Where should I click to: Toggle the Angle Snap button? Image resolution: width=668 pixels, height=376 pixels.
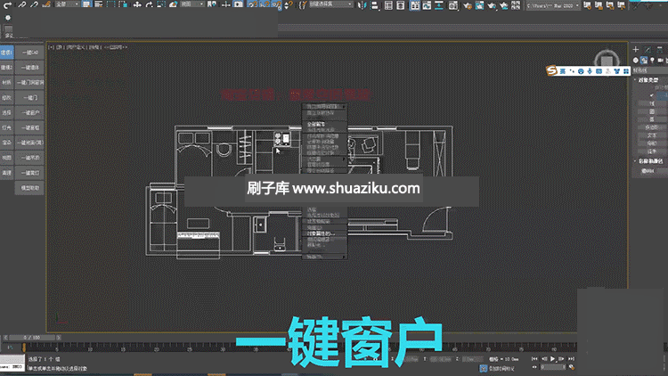click(x=265, y=4)
